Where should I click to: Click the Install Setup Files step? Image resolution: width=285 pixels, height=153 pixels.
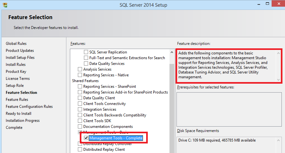[x=20, y=58]
